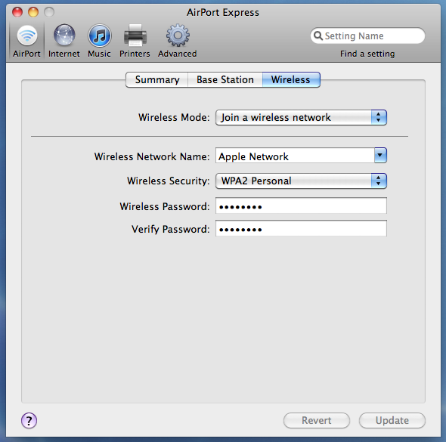Click the Find a setting caption
This screenshot has height=442, width=446.
(x=367, y=54)
